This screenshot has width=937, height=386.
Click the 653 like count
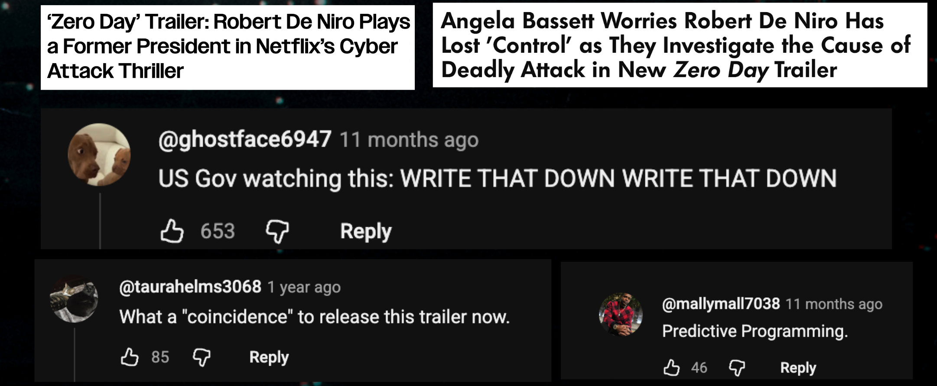tap(218, 231)
